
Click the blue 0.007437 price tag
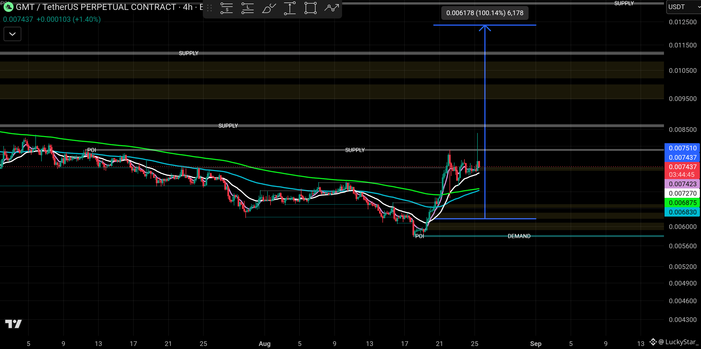coord(682,158)
